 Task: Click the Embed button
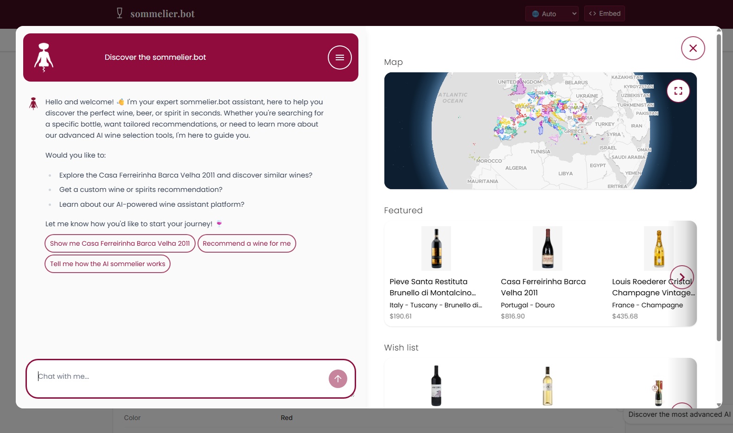pyautogui.click(x=604, y=13)
